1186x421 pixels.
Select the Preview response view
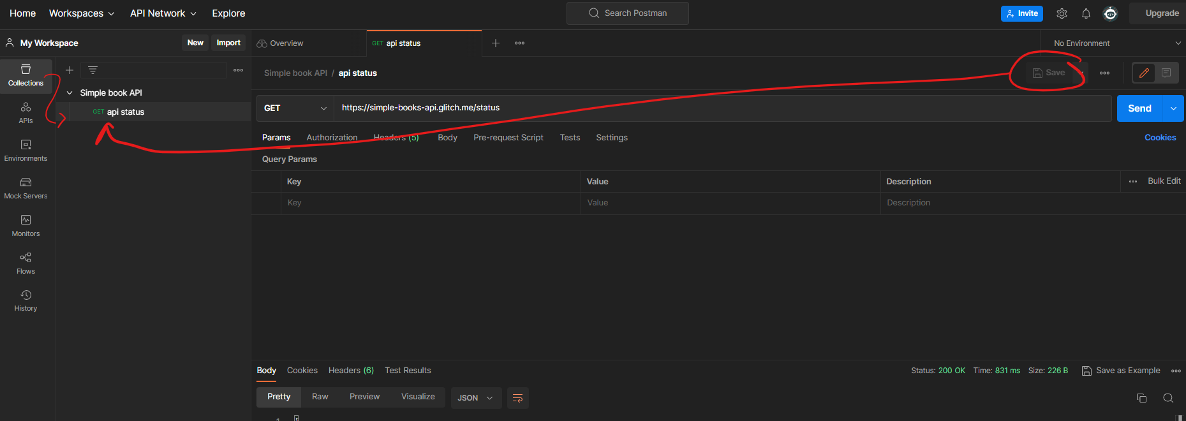point(364,397)
